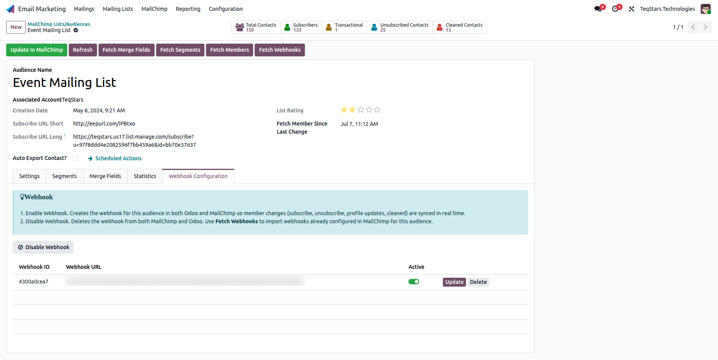Set list rating to five stars
The width and height of the screenshot is (718, 360).
click(377, 110)
